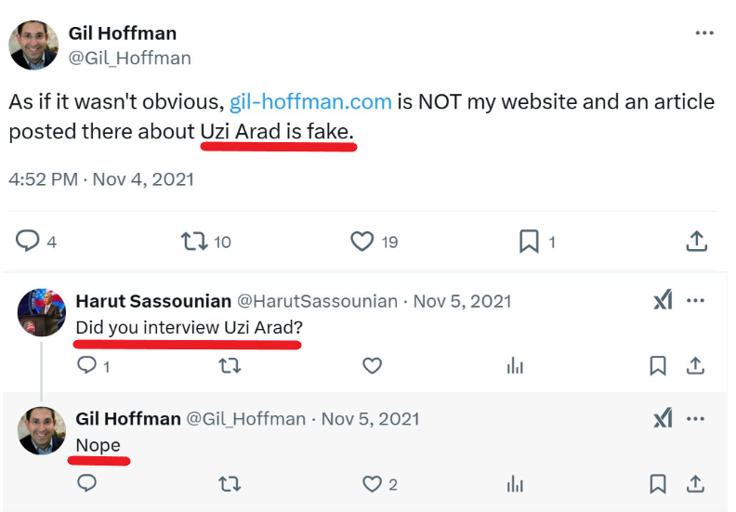View analytics for Harut Sassounian's reply
736x512 pixels.
515,366
